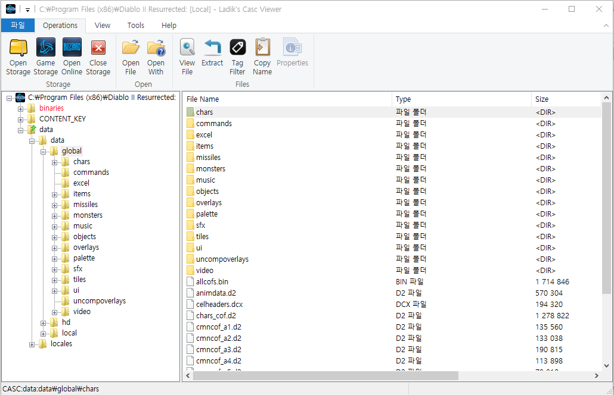Select the music folder name in list
Screen dimensions: 614x395
[x=206, y=180]
